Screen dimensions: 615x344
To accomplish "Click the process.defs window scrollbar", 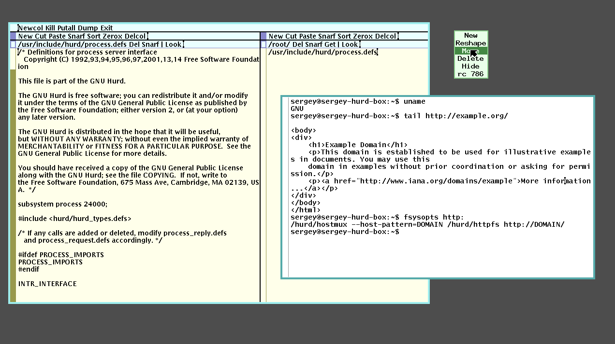I will 13,175.
